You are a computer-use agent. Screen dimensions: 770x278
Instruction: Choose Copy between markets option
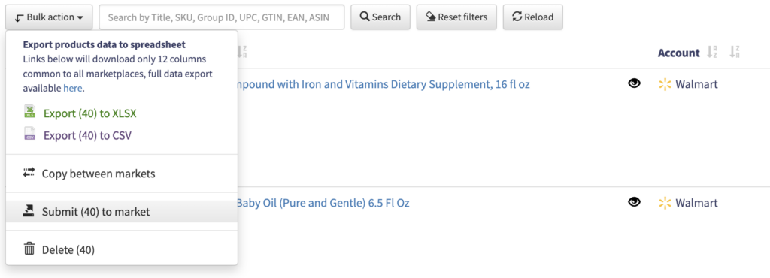pyautogui.click(x=99, y=174)
